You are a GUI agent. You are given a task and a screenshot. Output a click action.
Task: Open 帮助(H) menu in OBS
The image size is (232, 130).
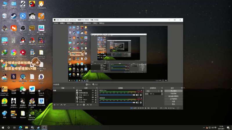(102, 23)
